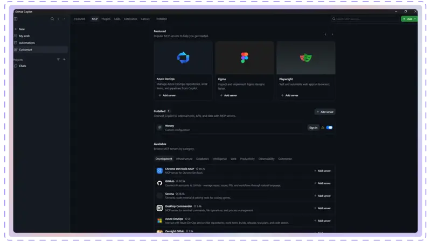Switch to the Featured tab

point(80,19)
